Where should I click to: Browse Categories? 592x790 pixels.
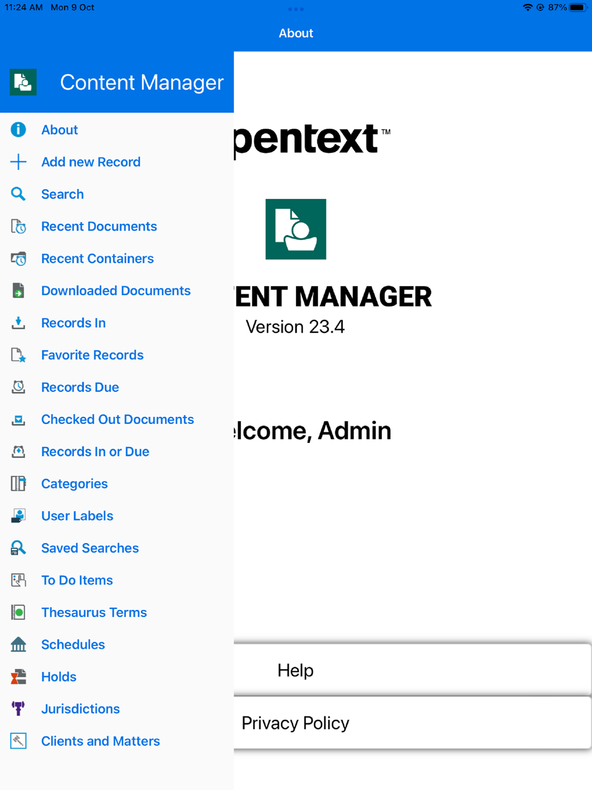tap(74, 484)
